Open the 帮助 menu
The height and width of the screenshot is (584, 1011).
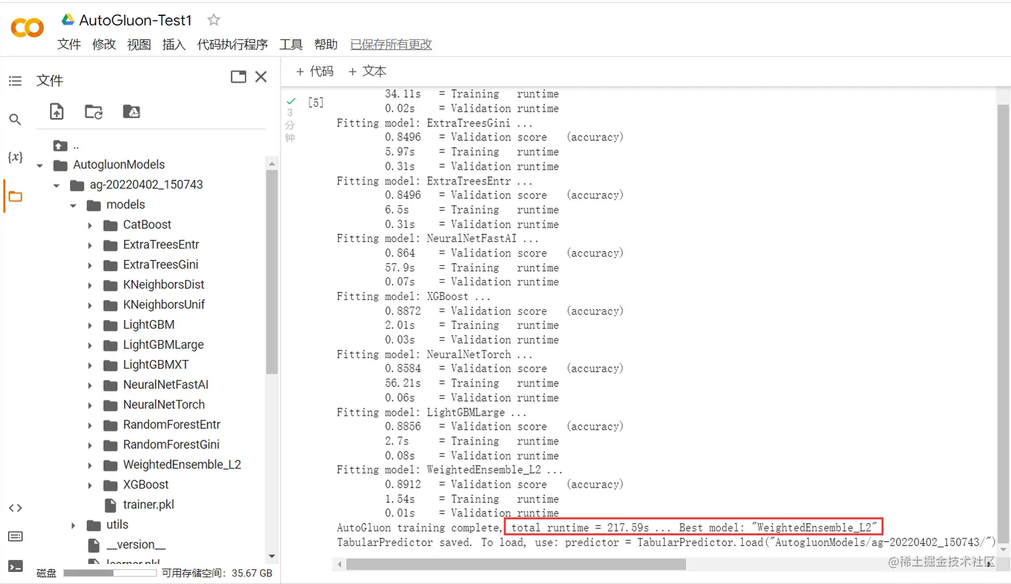[326, 44]
